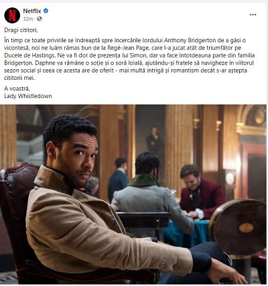Open the Netflix profile picture logo
268x286 pixels.
(x=12, y=15)
